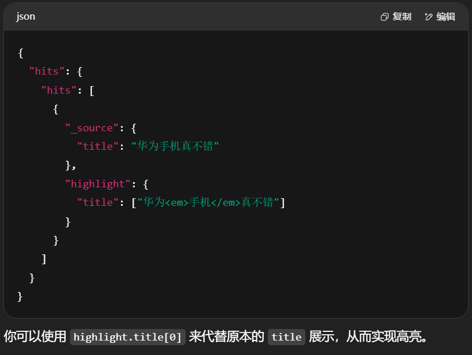Click the copy icon in code header
Viewport: 472px width, 355px height.
[x=385, y=17]
